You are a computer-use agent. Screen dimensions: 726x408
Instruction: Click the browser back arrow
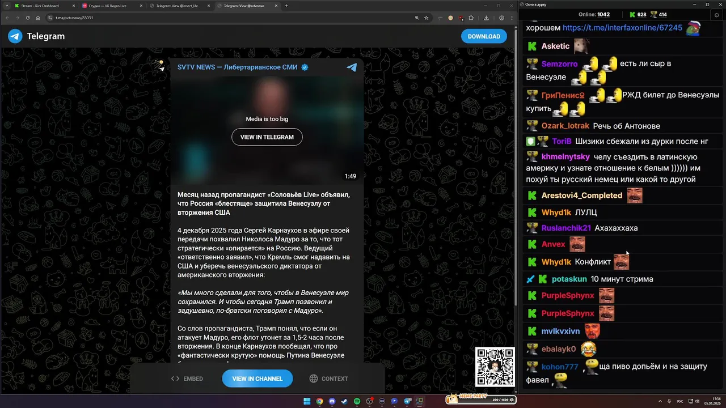(x=8, y=18)
